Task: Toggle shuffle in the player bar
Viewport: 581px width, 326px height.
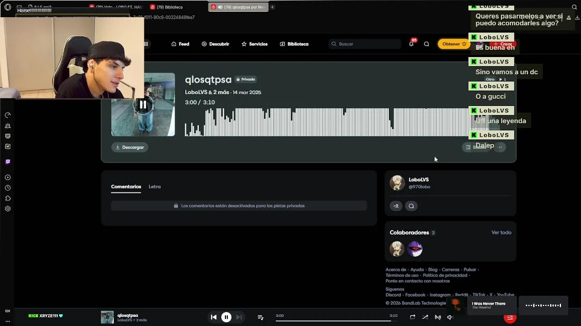Action: (x=425, y=317)
